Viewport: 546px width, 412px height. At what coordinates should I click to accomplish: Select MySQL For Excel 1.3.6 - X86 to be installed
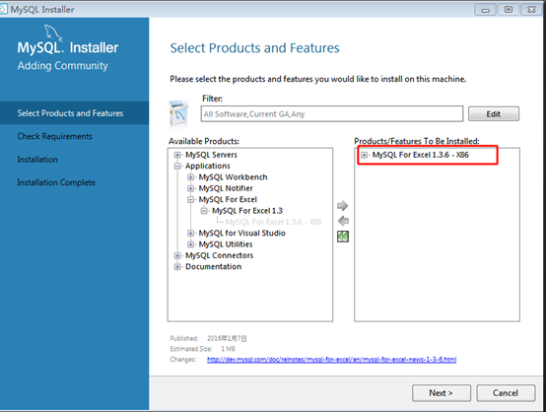pyautogui.click(x=420, y=155)
